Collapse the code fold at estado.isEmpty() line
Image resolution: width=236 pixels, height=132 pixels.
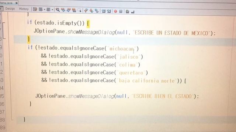coord(4,23)
